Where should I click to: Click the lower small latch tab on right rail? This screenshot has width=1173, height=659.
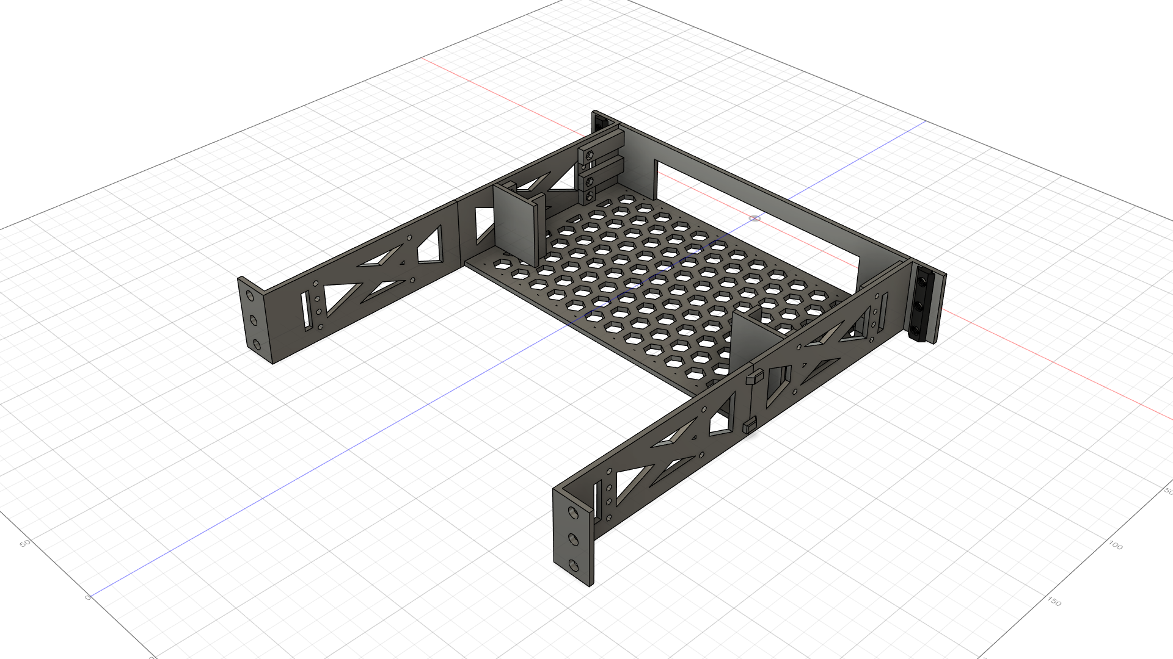(x=749, y=425)
